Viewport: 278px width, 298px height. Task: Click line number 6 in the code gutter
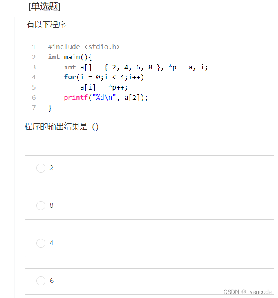pos(34,98)
